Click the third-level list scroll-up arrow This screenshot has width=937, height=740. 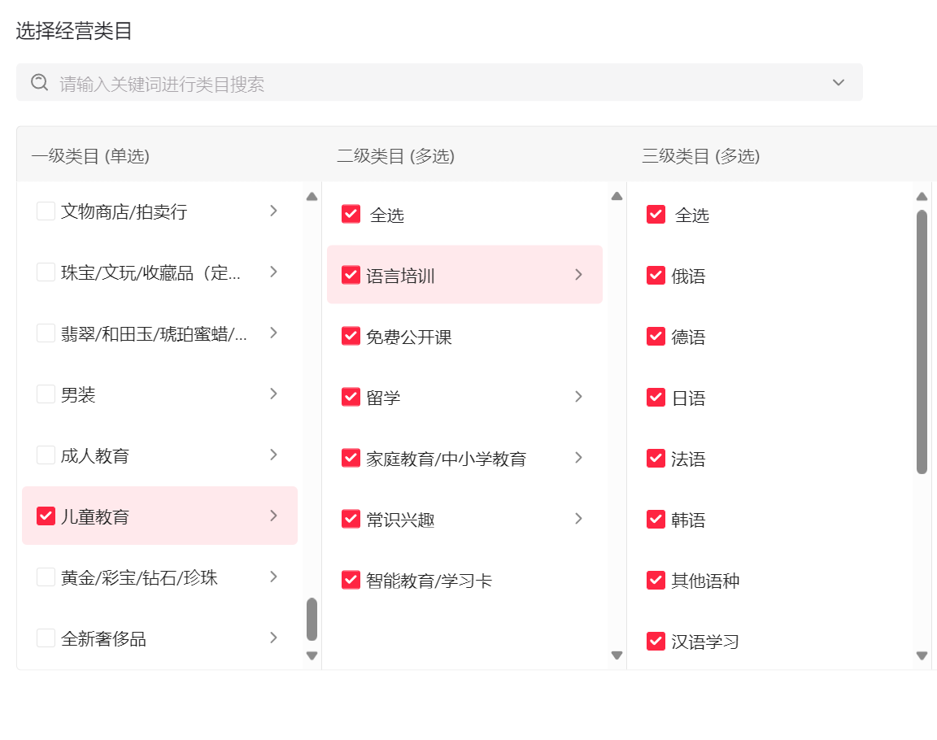pos(922,196)
